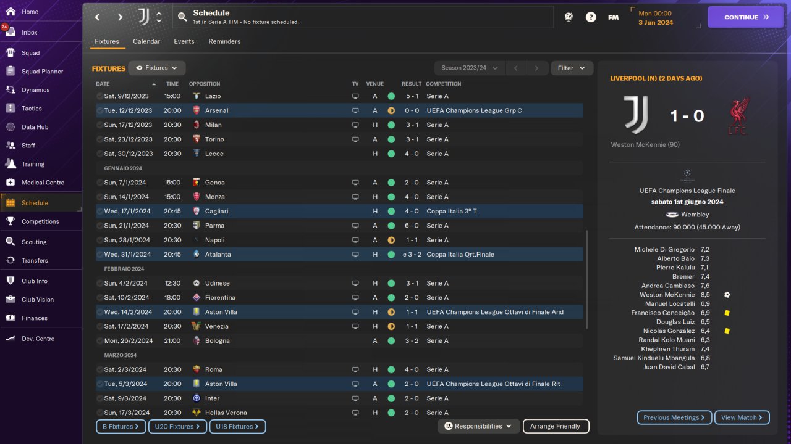The height and width of the screenshot is (444, 791).
Task: Click the Liverpool crest in the match panel
Action: click(738, 115)
